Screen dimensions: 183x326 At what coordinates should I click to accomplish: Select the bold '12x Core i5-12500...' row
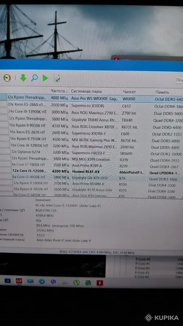pyautogui.click(x=91, y=172)
